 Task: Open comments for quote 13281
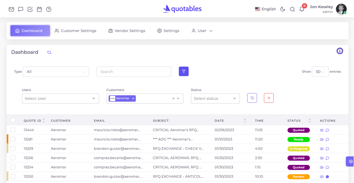(x=328, y=140)
